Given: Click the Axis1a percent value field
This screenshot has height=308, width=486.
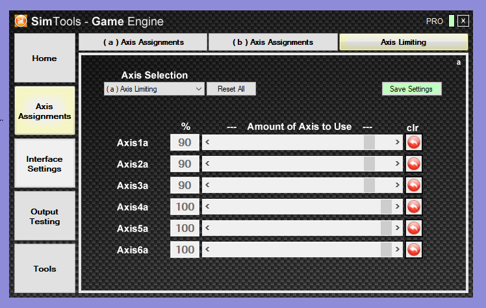Looking at the screenshot, I should 185,142.
